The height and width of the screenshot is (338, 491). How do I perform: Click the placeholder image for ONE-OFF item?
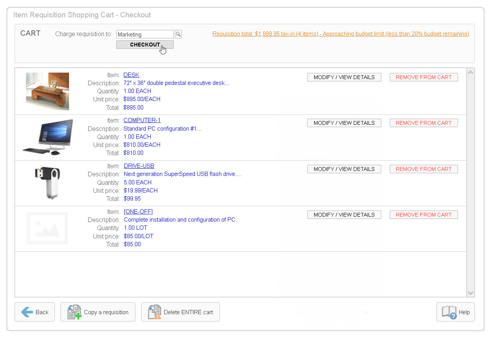[47, 228]
